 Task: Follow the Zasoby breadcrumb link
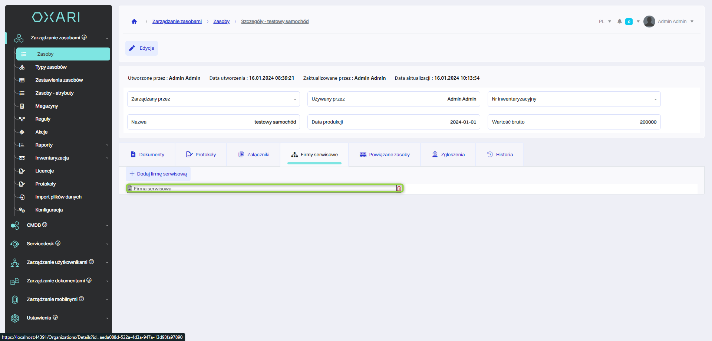click(221, 22)
